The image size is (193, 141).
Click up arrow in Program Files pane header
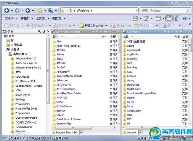point(101,32)
